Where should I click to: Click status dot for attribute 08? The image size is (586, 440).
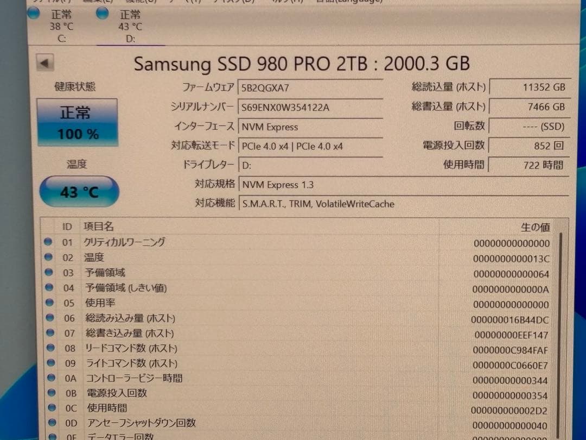coord(50,348)
